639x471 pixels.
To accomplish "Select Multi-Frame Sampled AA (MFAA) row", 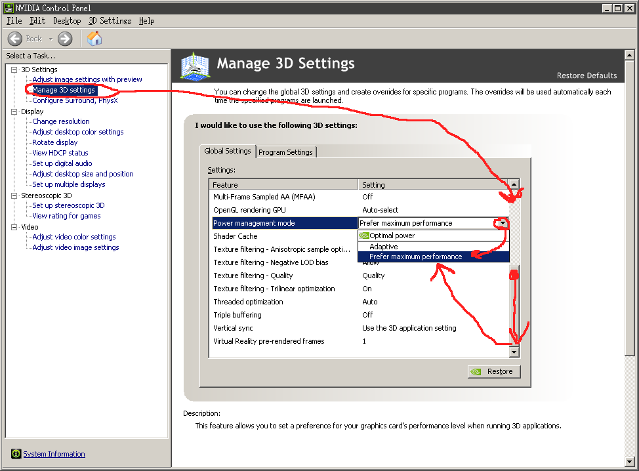I will coord(359,197).
